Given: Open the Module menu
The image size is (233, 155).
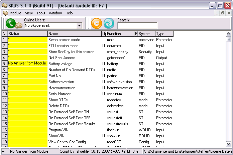Looking at the screenshot, I should [x=15, y=13].
